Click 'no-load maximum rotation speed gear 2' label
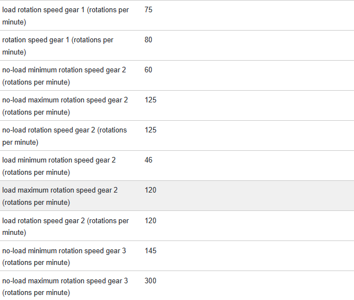 65,106
